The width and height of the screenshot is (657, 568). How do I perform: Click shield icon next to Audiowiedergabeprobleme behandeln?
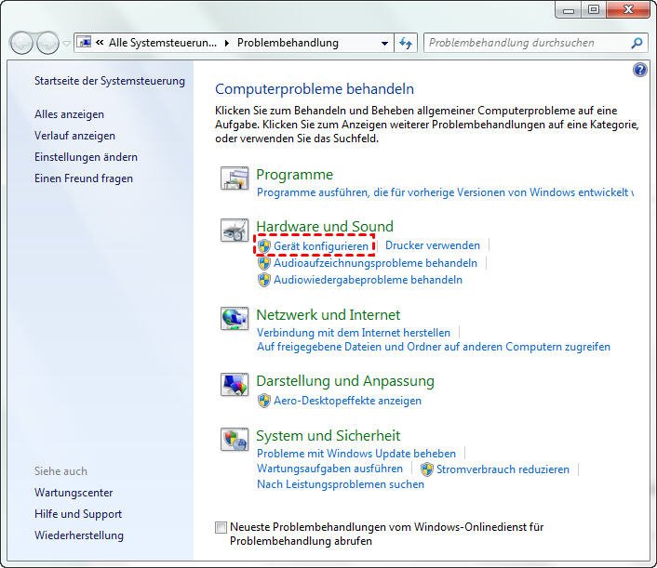click(x=264, y=280)
